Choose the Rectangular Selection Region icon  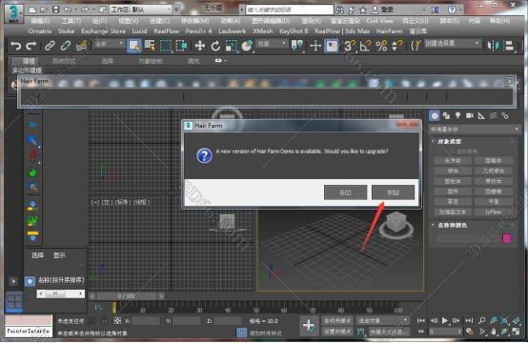[x=166, y=46]
